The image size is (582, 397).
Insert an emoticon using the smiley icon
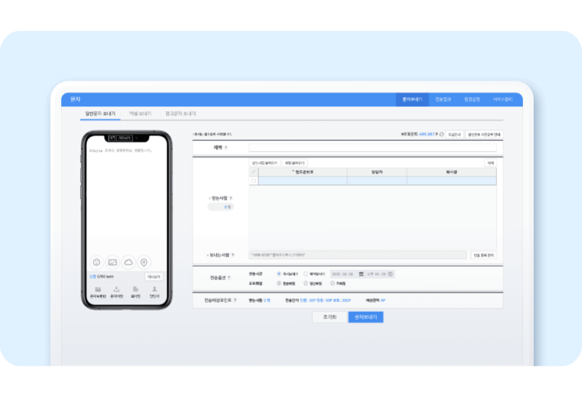point(97,262)
